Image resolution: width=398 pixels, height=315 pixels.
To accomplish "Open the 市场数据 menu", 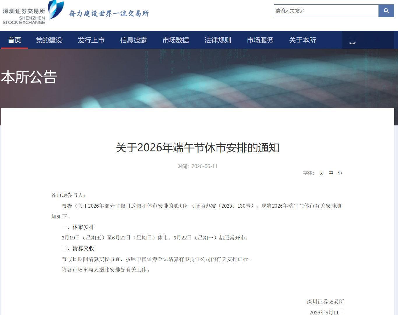I will pyautogui.click(x=176, y=40).
